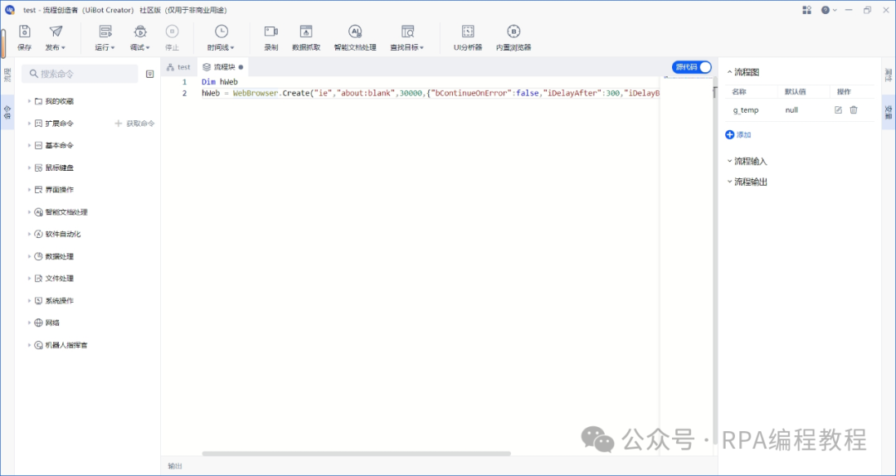This screenshot has width=896, height=476.
Task: Click the horizontal scrollbar in code editor
Action: click(x=356, y=454)
